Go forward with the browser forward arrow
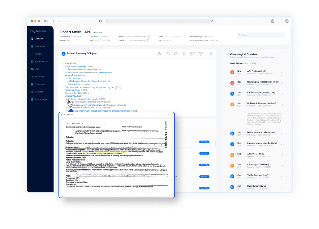319x229 pixels. coord(59,21)
